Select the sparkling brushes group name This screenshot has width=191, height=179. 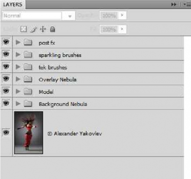point(60,55)
